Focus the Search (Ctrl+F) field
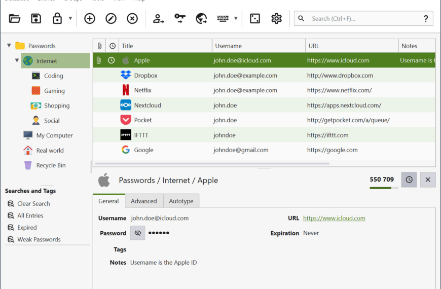This screenshot has width=441, height=289. [363, 19]
